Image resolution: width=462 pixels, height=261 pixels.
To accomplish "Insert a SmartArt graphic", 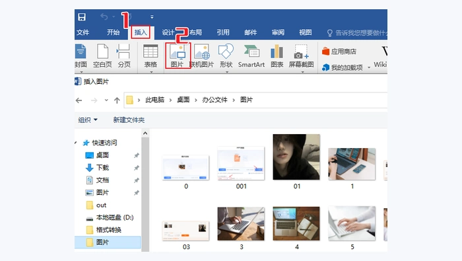I will coord(251,56).
